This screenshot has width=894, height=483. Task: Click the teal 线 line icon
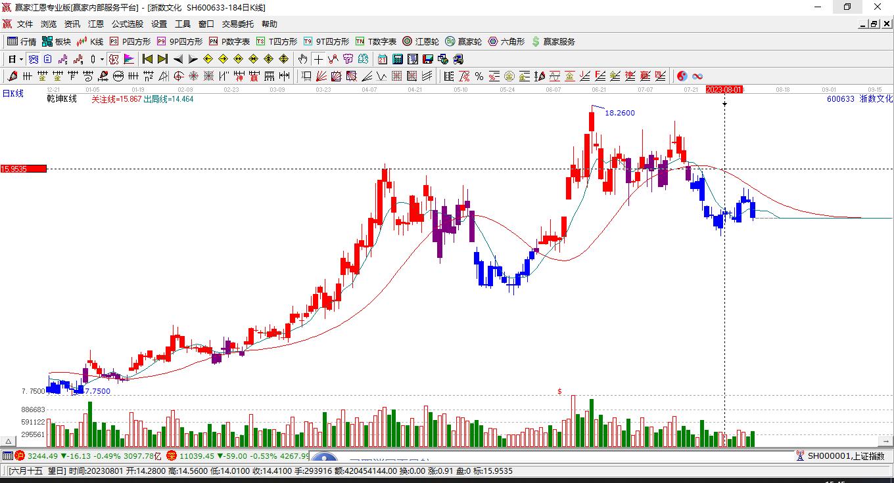tap(363, 59)
